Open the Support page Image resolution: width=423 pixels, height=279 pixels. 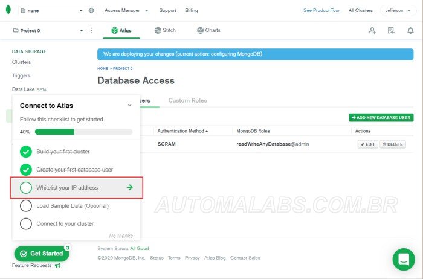tap(167, 10)
